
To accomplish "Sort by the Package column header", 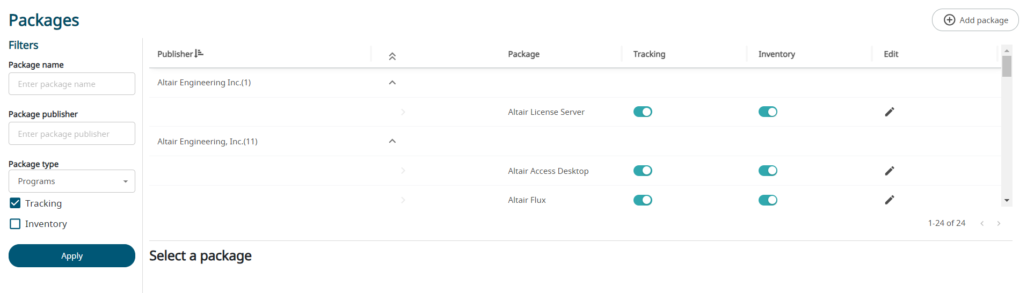I will click(x=523, y=54).
